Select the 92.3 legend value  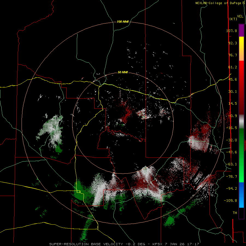coord(233,43)
